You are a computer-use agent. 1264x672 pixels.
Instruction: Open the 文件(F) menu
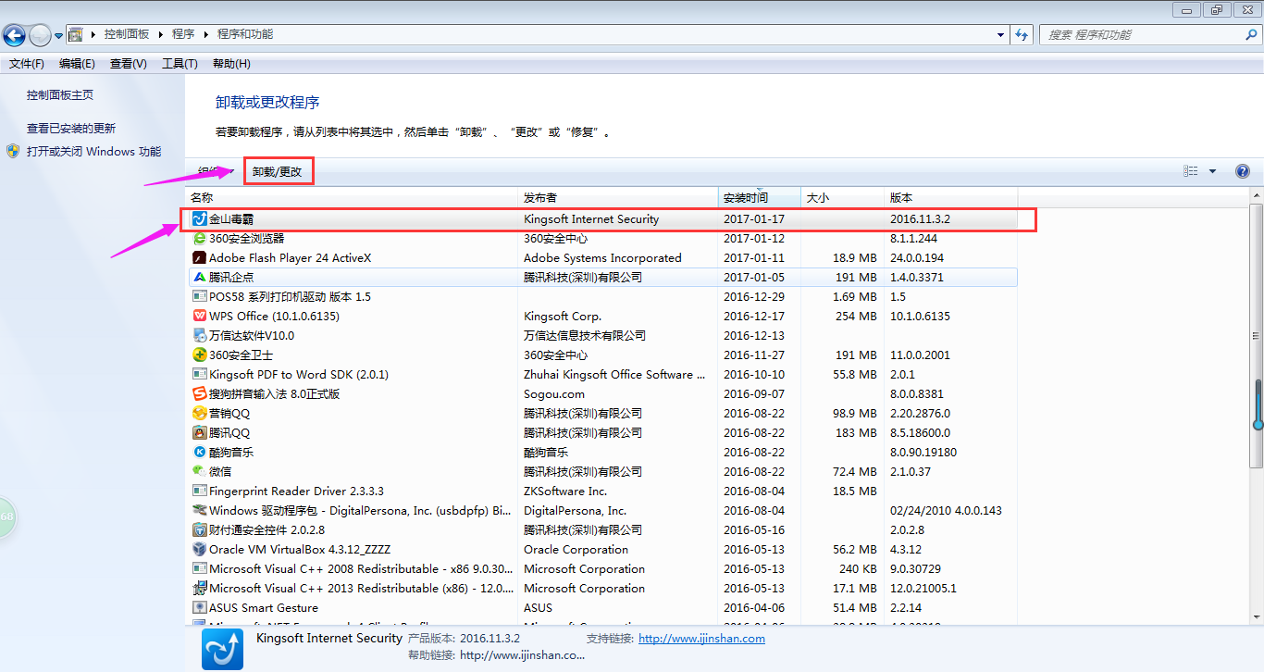tap(27, 64)
